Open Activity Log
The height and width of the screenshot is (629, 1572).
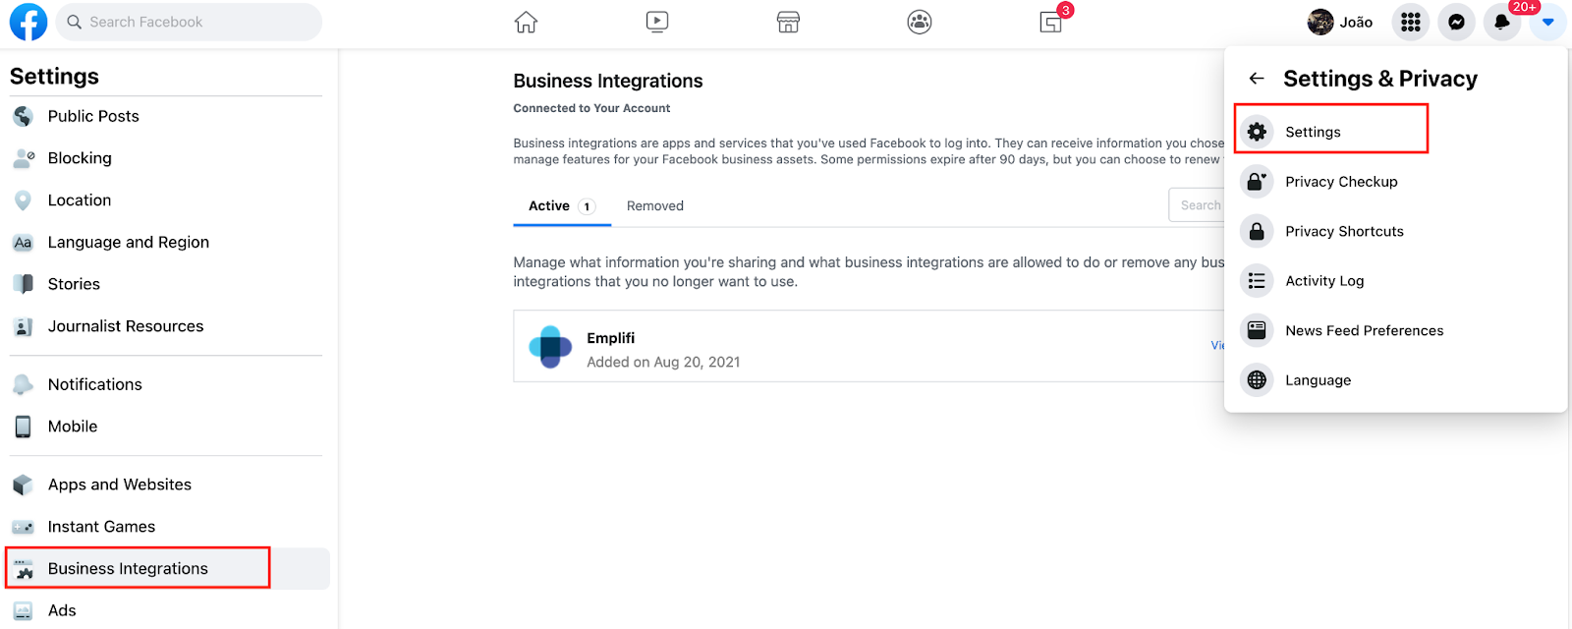point(1323,281)
